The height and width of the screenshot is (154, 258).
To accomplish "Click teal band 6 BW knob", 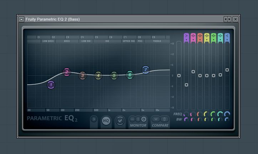I will pos(220,120).
